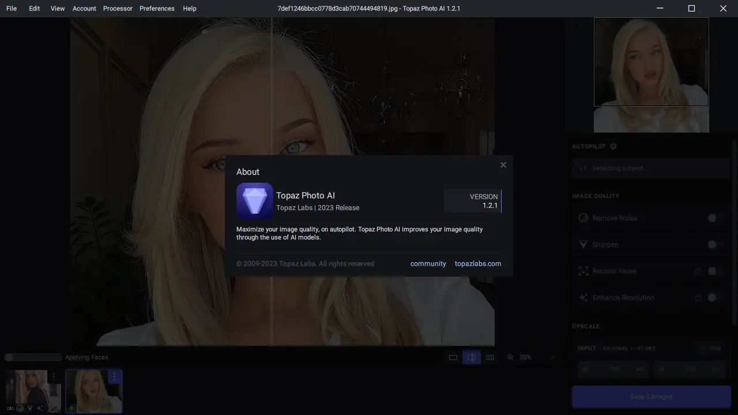Screen dimensions: 738x415
Task: Click the Sharpen triangle icon
Action: tap(583, 244)
